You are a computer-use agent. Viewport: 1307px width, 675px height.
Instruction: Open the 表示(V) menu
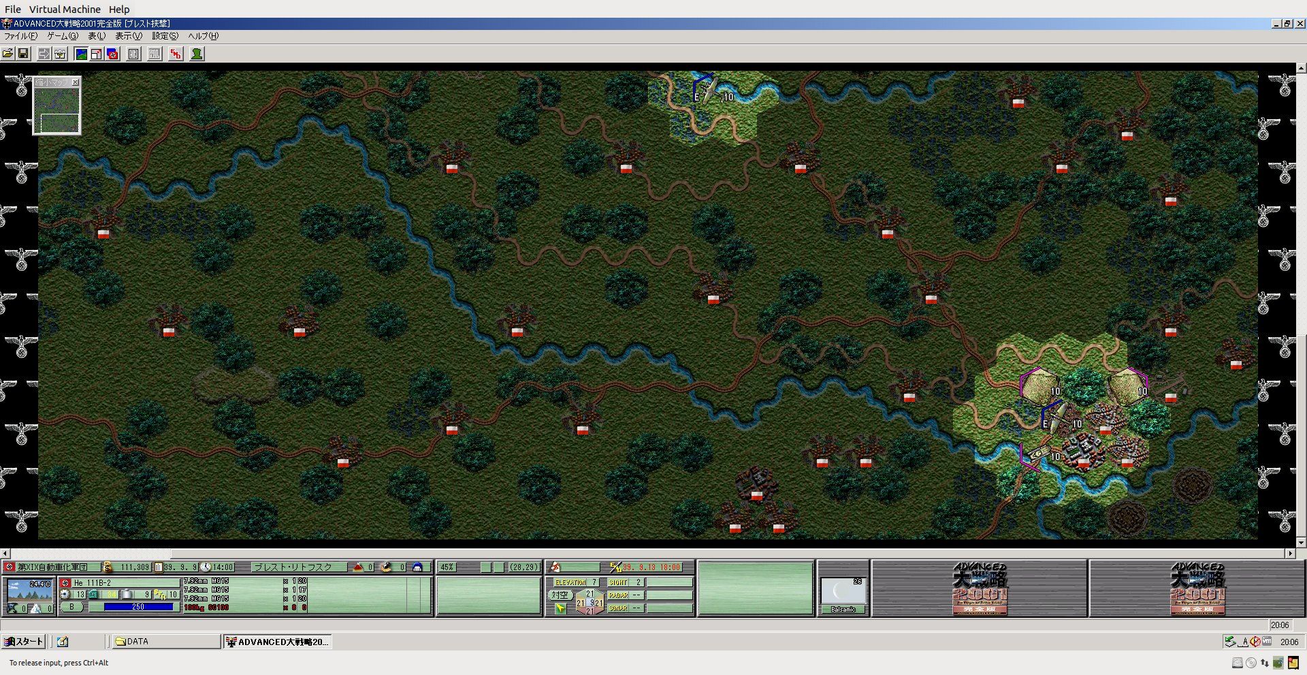pyautogui.click(x=129, y=36)
